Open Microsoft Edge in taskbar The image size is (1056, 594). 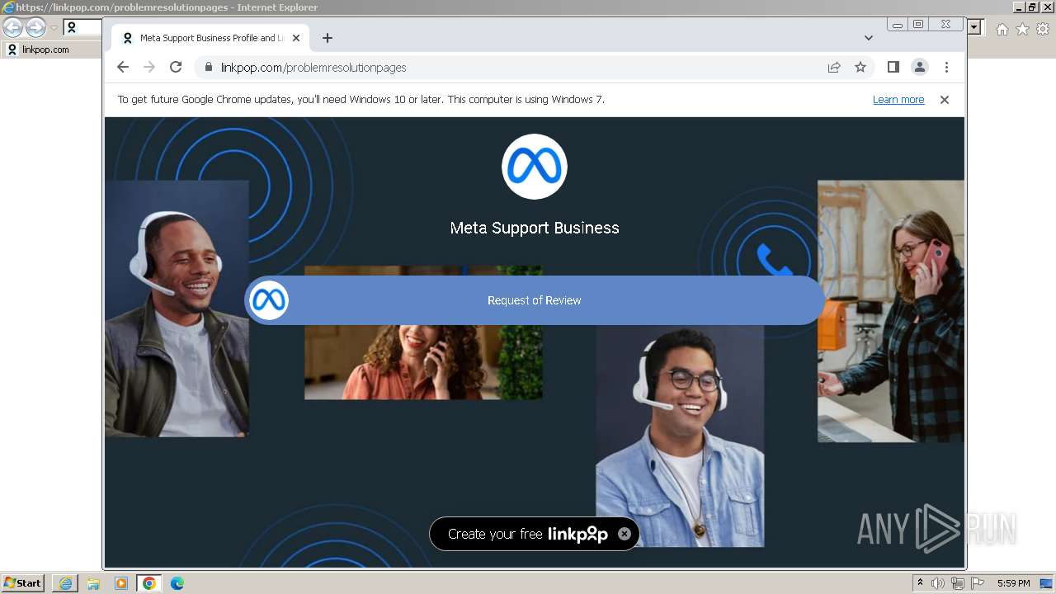click(177, 583)
